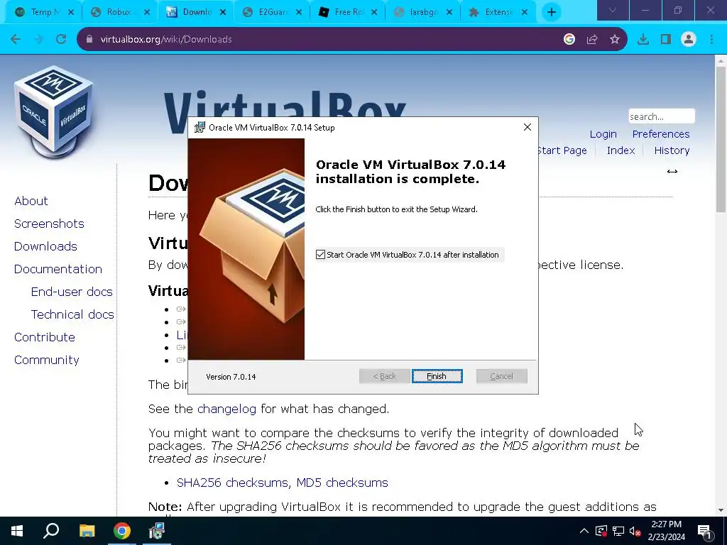Viewport: 727px width, 545px height.
Task: Bookmark this page with the star icon
Action: (614, 40)
